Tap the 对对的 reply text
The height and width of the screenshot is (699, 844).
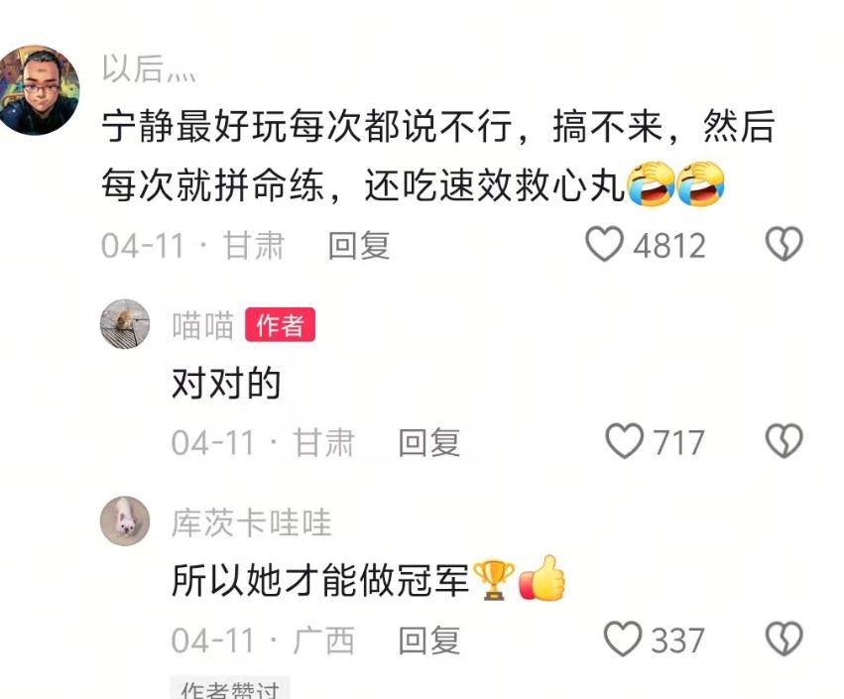[226, 383]
